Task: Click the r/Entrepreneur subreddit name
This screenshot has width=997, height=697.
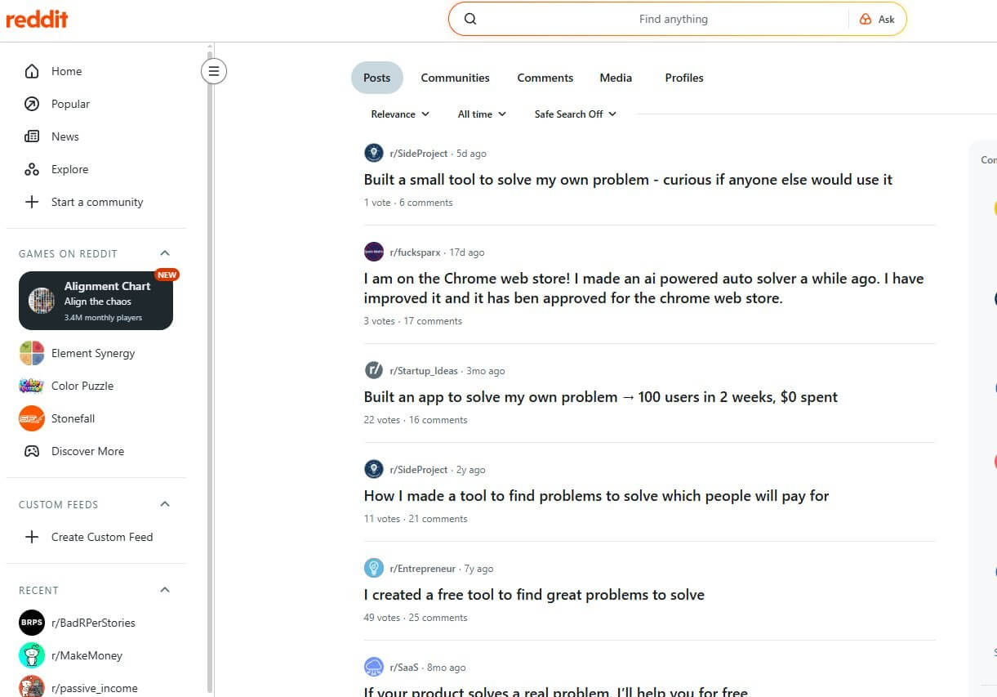Action: [422, 569]
